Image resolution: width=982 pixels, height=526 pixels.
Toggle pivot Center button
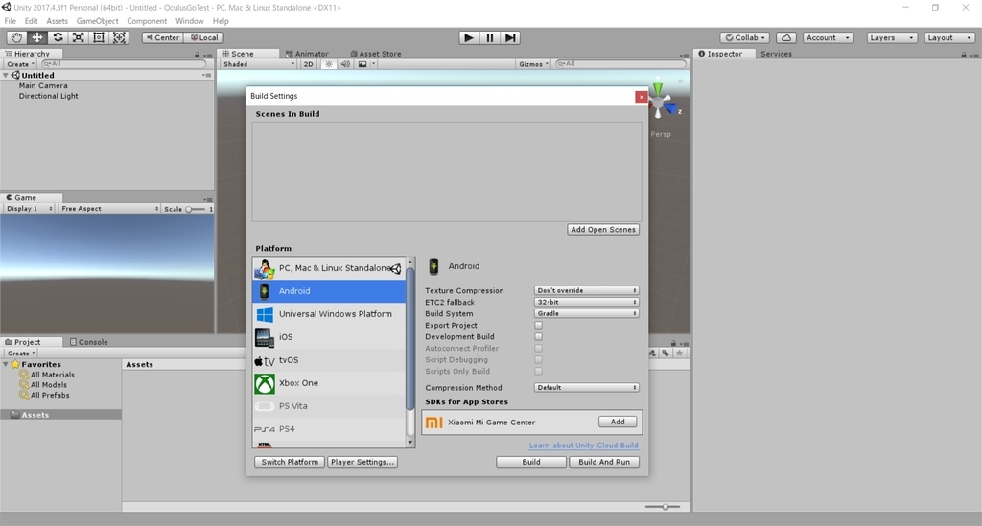pyautogui.click(x=163, y=37)
